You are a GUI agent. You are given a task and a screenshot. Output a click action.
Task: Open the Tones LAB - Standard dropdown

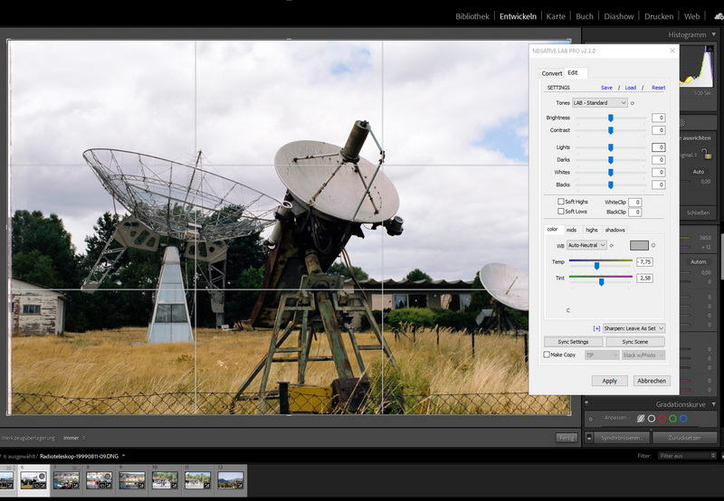(x=599, y=103)
